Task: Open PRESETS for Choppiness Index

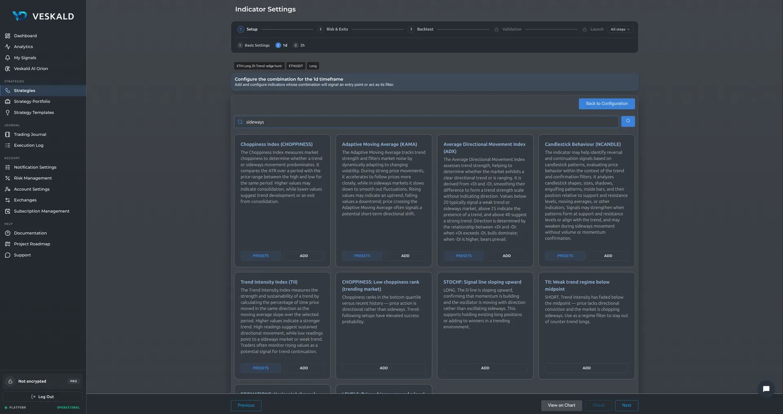Action: 261,256
